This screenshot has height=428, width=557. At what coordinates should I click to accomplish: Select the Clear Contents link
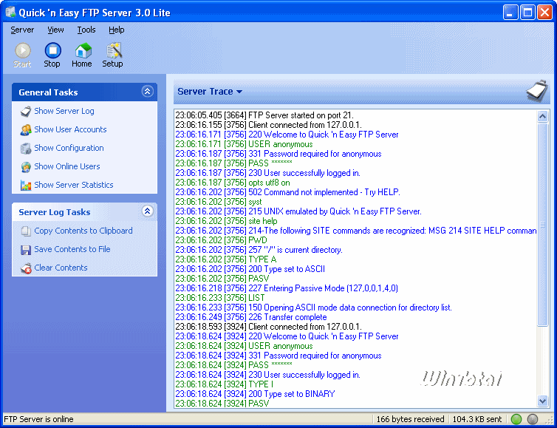click(61, 268)
